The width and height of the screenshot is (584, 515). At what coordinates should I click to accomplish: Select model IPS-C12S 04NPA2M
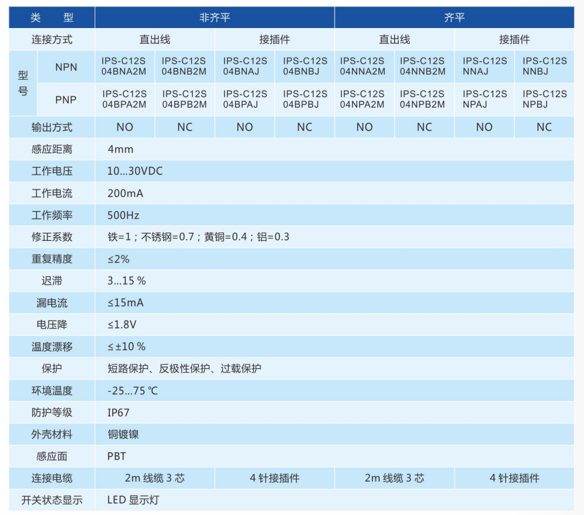click(x=364, y=99)
